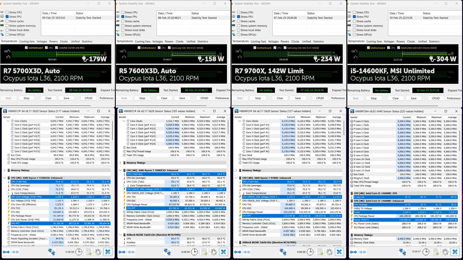Enable Stress local disks in 9700X AIDA64 window
Screen dimensions: 463x260
[238, 30]
